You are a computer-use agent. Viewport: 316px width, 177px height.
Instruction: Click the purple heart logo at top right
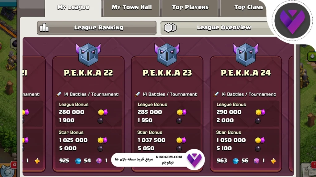pyautogui.click(x=292, y=21)
